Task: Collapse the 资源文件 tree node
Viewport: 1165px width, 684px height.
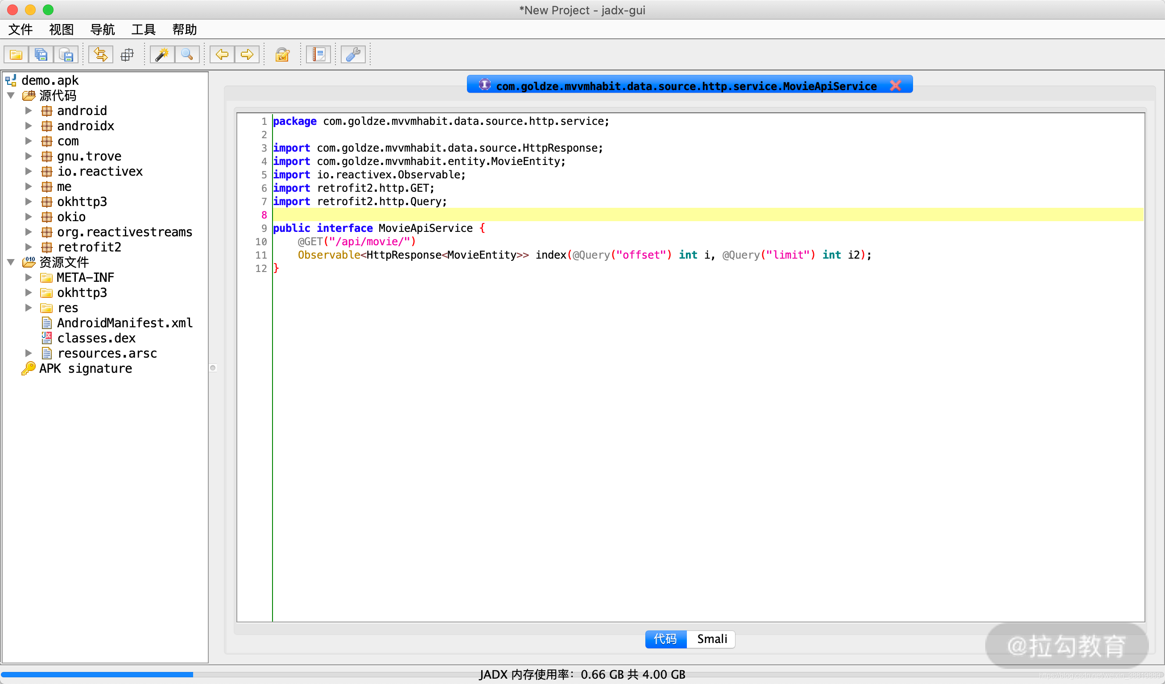Action: click(11, 262)
